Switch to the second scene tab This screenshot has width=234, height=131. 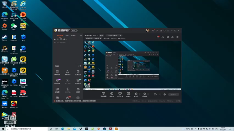[x=67, y=36]
